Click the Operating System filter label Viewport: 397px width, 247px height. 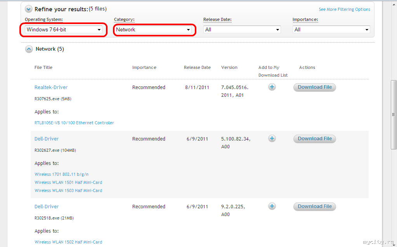(44, 19)
